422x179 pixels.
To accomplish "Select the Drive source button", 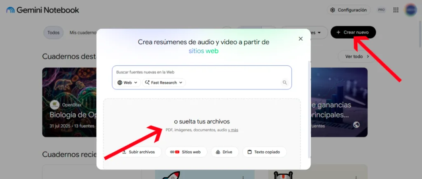I will pos(225,152).
